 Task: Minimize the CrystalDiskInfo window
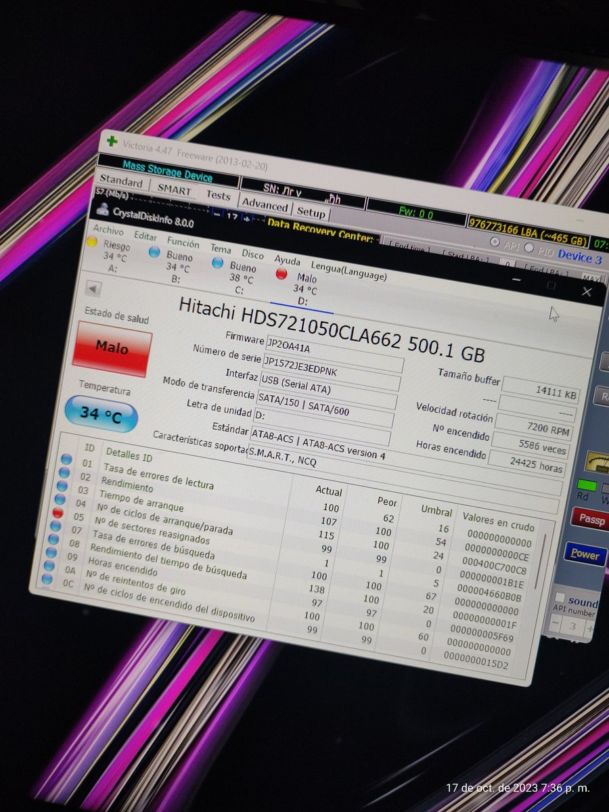[516, 279]
